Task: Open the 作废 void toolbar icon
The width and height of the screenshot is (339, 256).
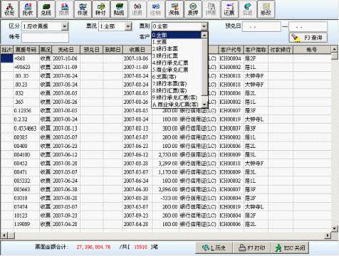Action: click(x=83, y=9)
